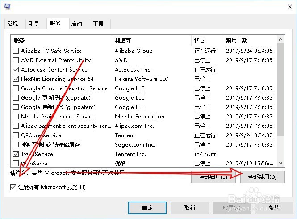The width and height of the screenshot is (297, 219).
Task: Select the 'Autodesk, Inc.' cell
Action: [x=133, y=70]
